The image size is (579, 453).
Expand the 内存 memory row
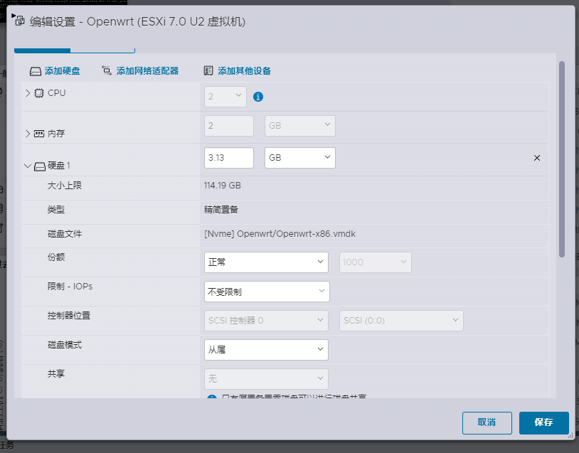click(x=28, y=133)
